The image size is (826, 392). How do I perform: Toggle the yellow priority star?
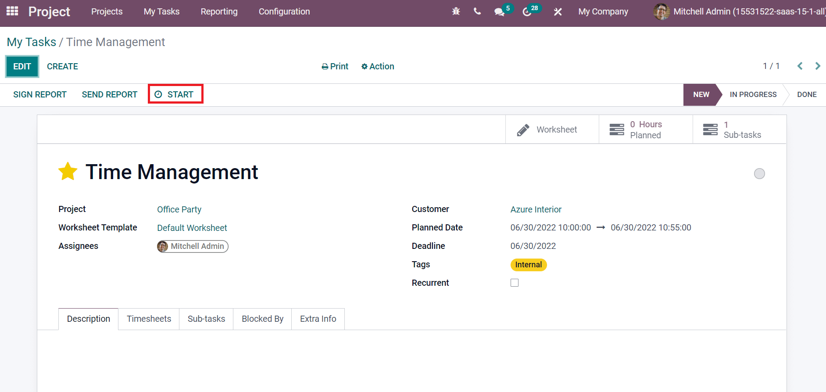coord(68,172)
